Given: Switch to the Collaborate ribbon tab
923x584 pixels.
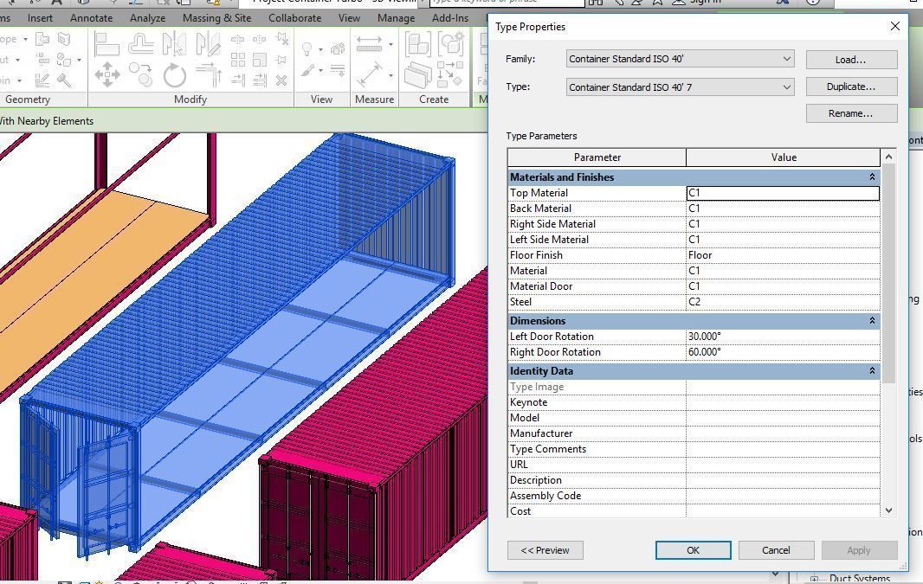Looking at the screenshot, I should [294, 17].
